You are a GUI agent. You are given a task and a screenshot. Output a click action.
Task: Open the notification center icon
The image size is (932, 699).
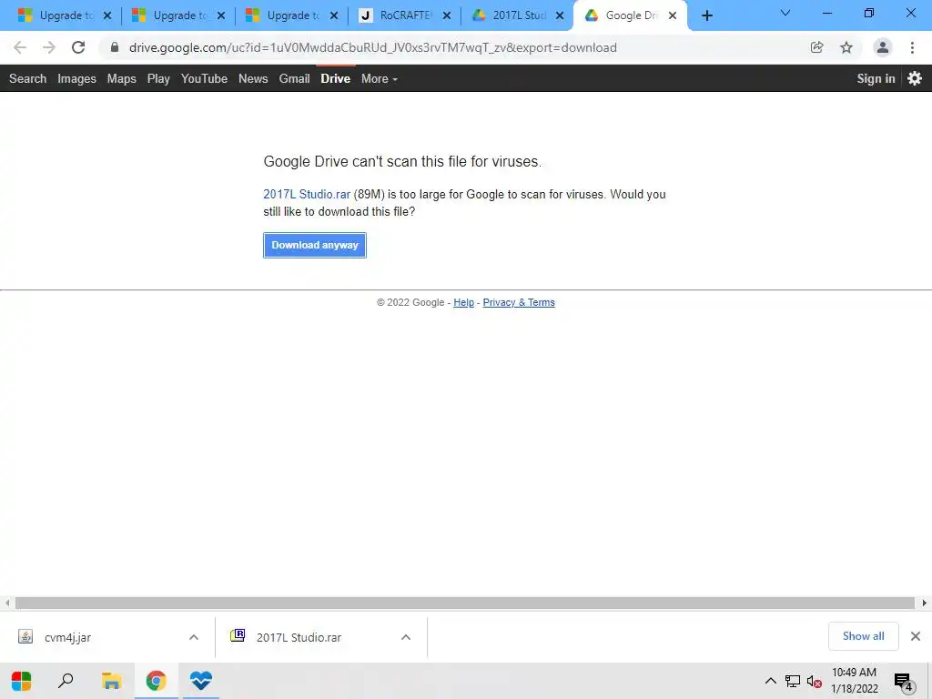pos(904,683)
